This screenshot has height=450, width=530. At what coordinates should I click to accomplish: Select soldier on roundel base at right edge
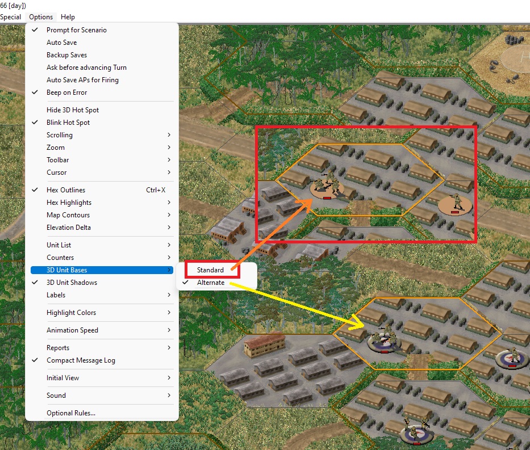pos(513,358)
